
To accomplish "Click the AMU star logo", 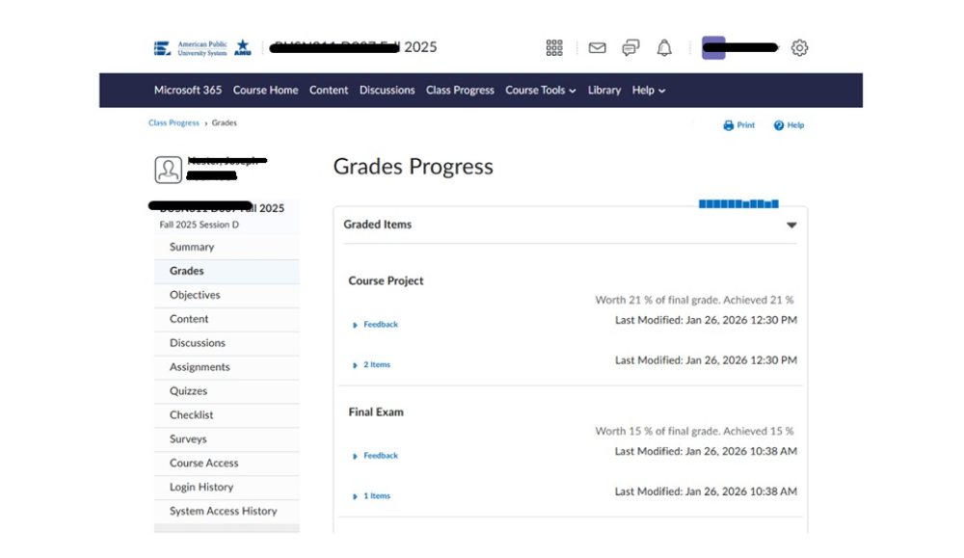I will (x=243, y=47).
